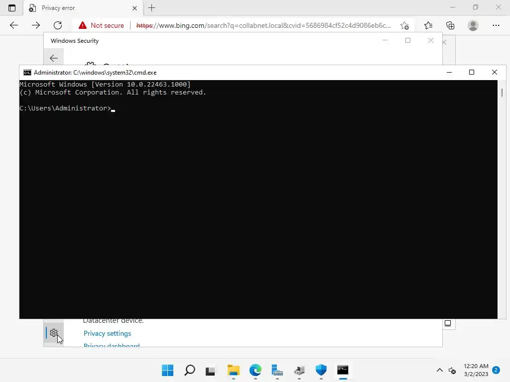Open the Privacy dashboard link
Viewport: 510px width, 382px height.
(112, 346)
